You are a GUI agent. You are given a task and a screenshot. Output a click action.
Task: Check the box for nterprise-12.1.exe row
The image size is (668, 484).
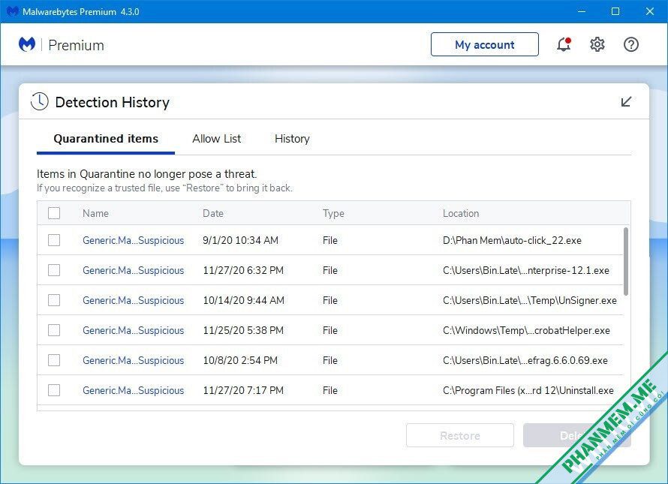coord(54,270)
